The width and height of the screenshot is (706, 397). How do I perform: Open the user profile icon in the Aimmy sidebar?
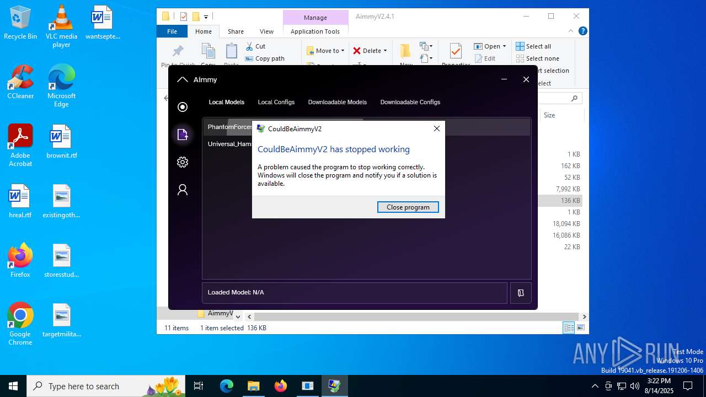[x=183, y=190]
